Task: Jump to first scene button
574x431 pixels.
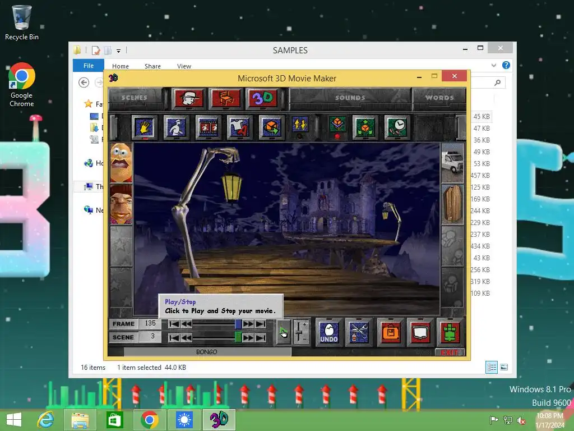Action: [x=174, y=337]
